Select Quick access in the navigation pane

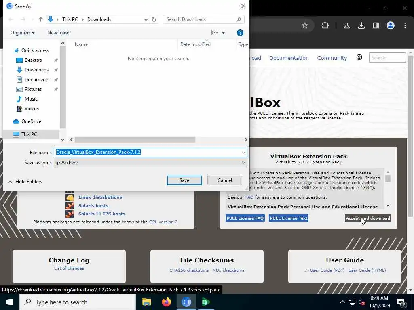[x=35, y=50]
